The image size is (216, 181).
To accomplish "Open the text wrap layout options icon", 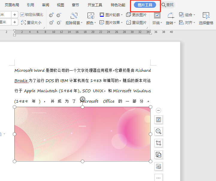I will tap(158, 120).
